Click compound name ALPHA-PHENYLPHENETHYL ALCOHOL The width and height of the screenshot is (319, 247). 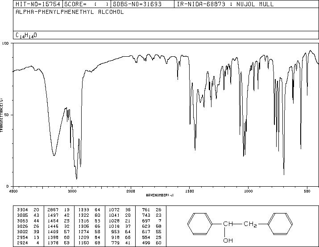(70, 12)
